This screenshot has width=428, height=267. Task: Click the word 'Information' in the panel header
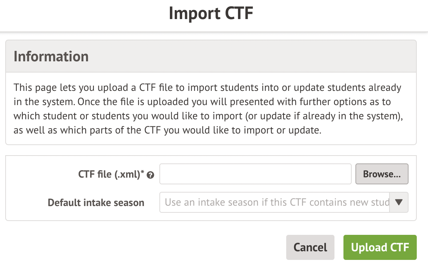(51, 56)
